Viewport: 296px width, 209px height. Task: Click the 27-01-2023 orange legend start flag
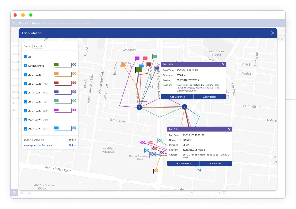click(x=56, y=74)
